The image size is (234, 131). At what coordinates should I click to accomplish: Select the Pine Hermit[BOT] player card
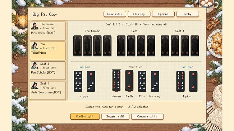coord(48,31)
